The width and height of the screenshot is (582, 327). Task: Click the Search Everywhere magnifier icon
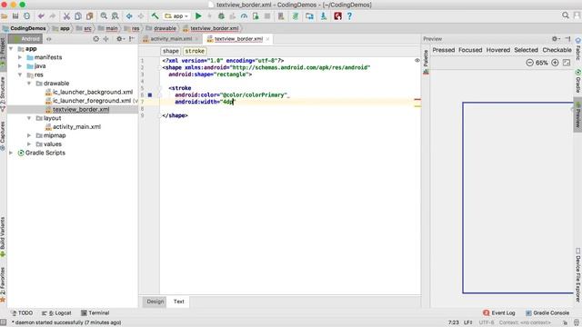566,15
